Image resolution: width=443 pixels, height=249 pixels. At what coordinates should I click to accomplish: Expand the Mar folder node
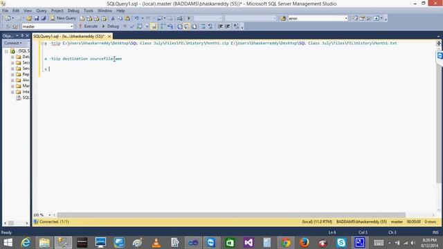(12, 86)
